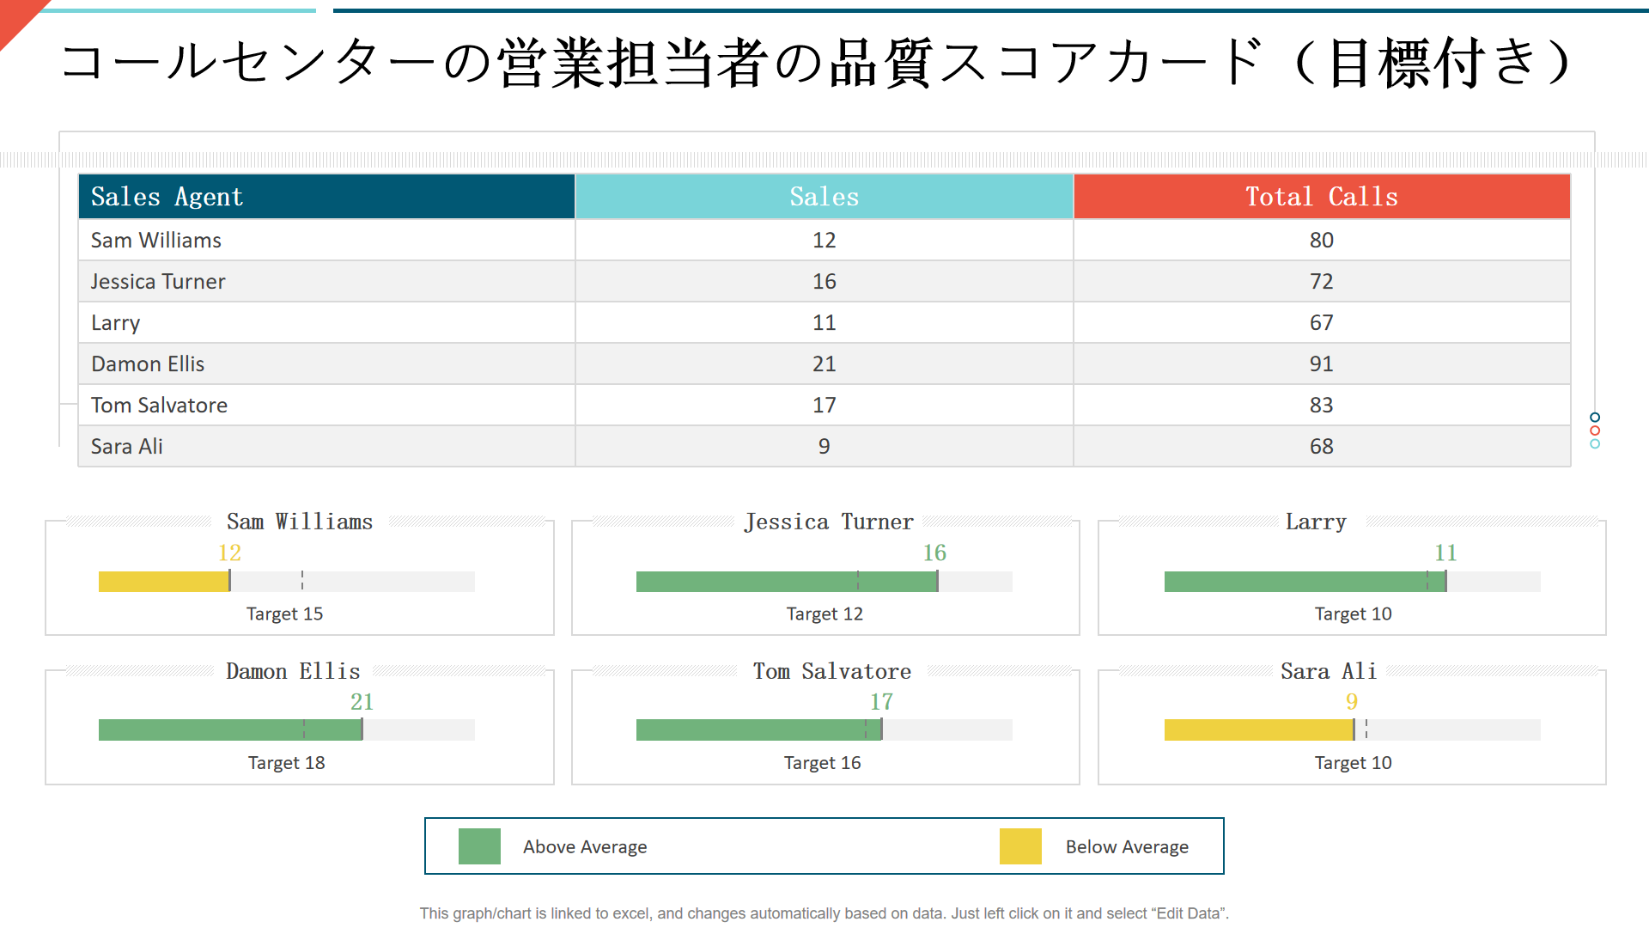Viewport: 1649px width, 928px height.
Task: Click the blue decorative circle marker
Action: point(1595,418)
